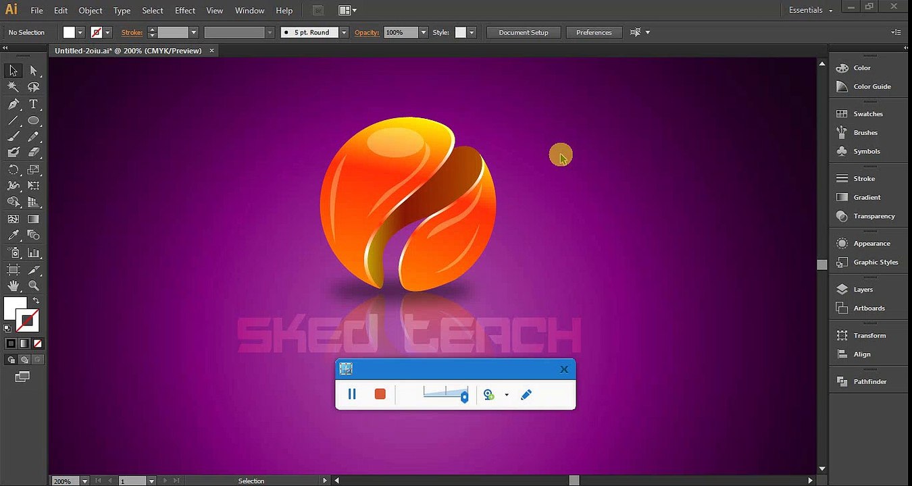Screen dimensions: 912x486
Task: Select the Scale tool
Action: coord(33,169)
